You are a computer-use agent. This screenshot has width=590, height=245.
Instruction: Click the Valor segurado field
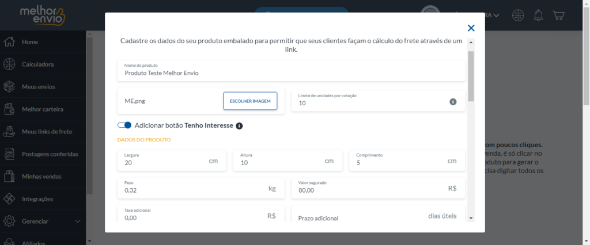click(378, 188)
